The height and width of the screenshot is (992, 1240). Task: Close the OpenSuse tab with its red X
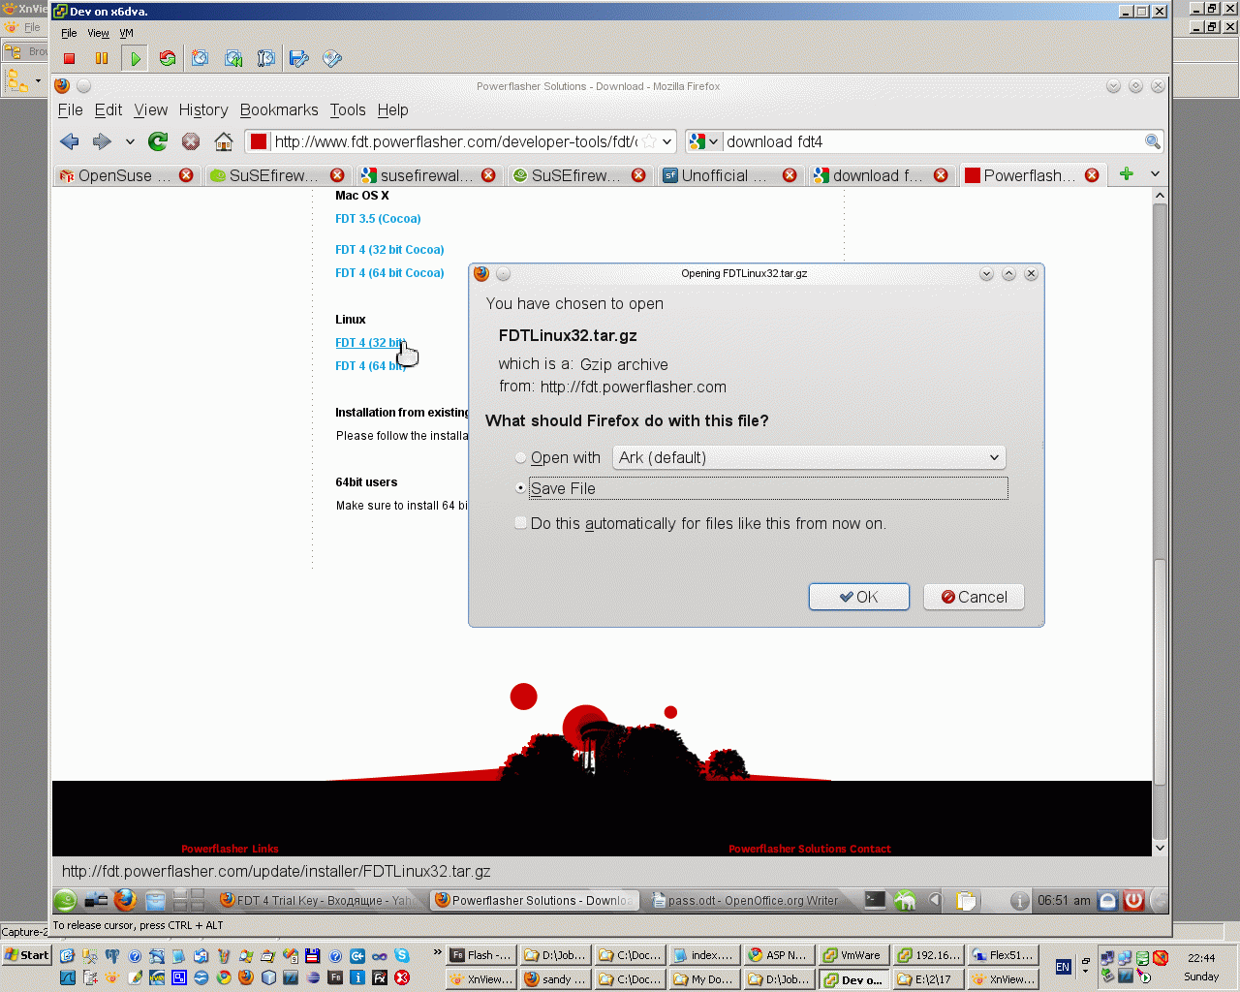tap(186, 175)
